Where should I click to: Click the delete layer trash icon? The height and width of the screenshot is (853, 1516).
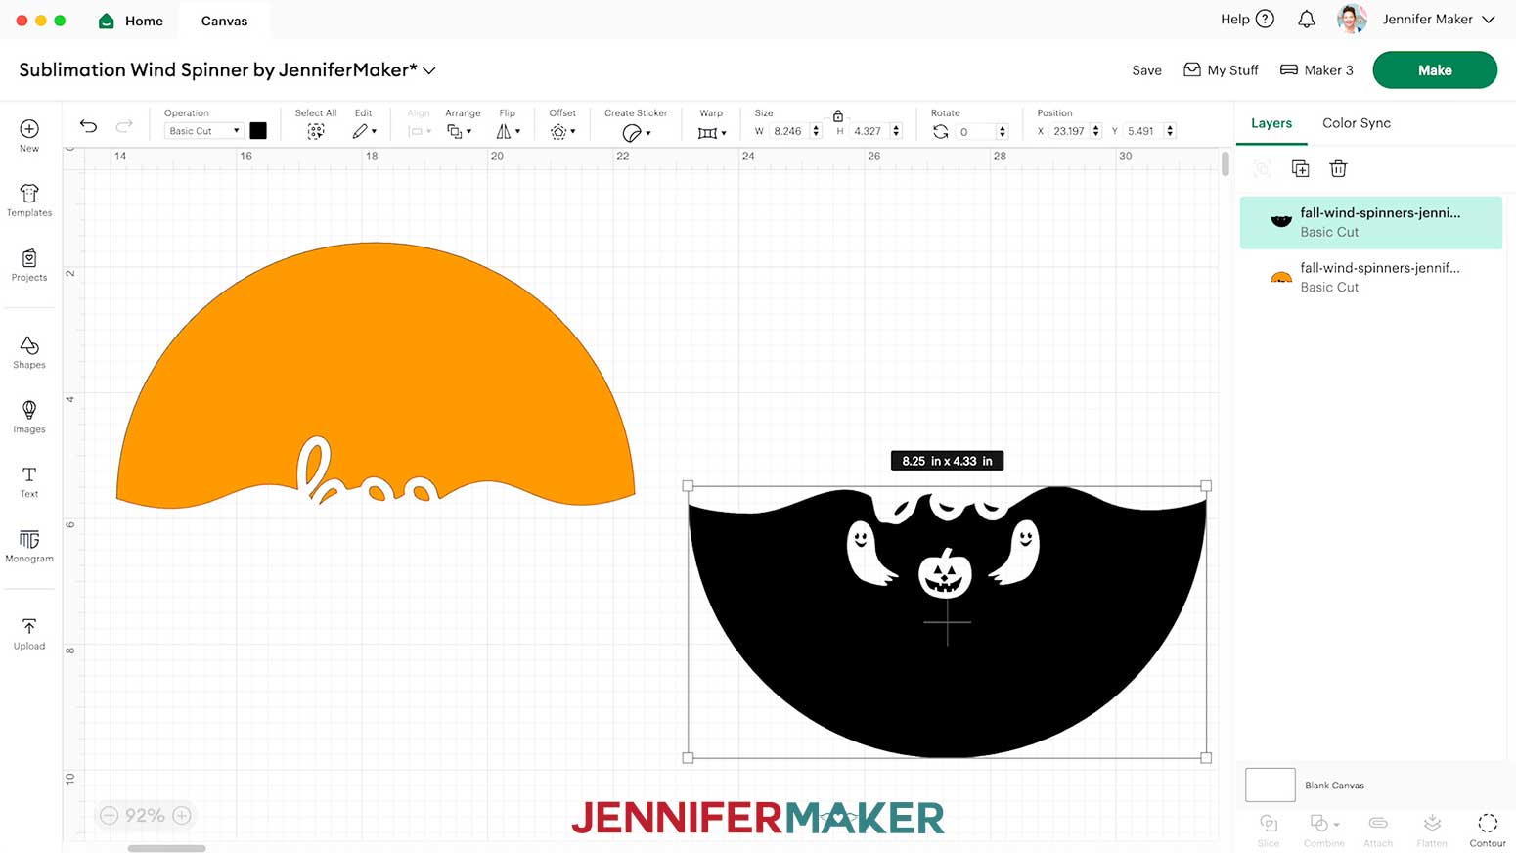click(1339, 169)
